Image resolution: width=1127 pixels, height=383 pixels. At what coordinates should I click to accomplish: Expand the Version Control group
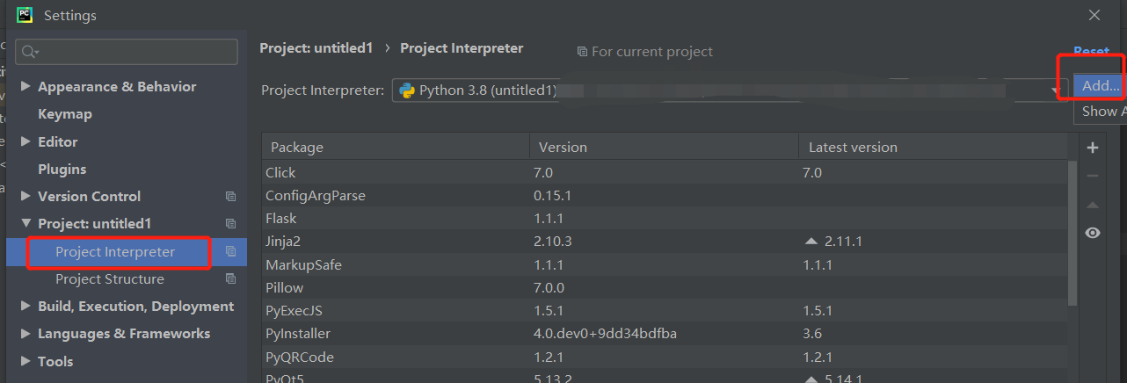(x=25, y=196)
